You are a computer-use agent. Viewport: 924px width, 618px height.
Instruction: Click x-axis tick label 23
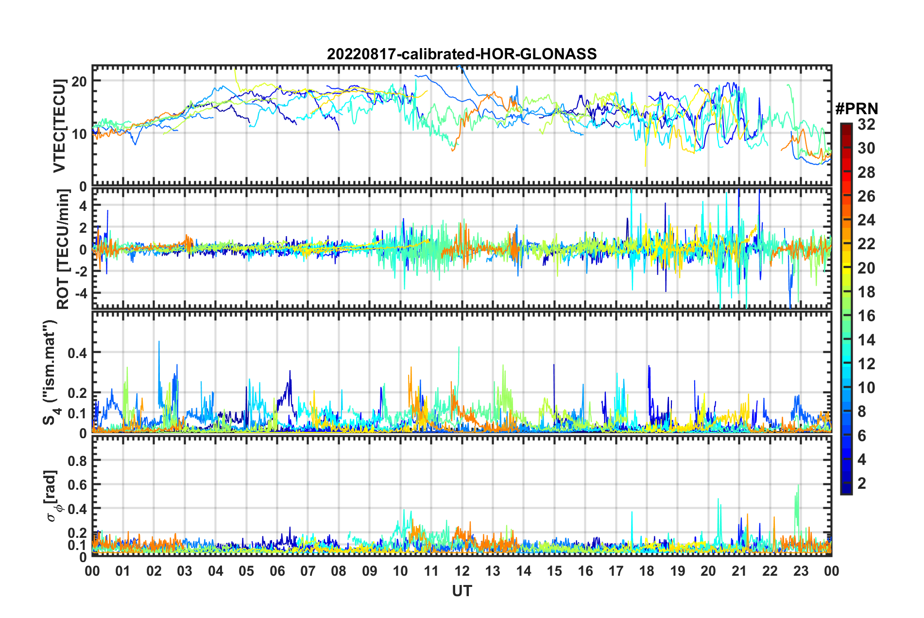[801, 571]
